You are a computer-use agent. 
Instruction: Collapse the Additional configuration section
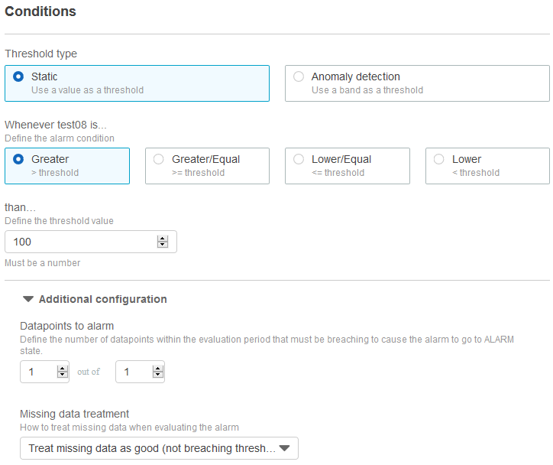(x=28, y=299)
